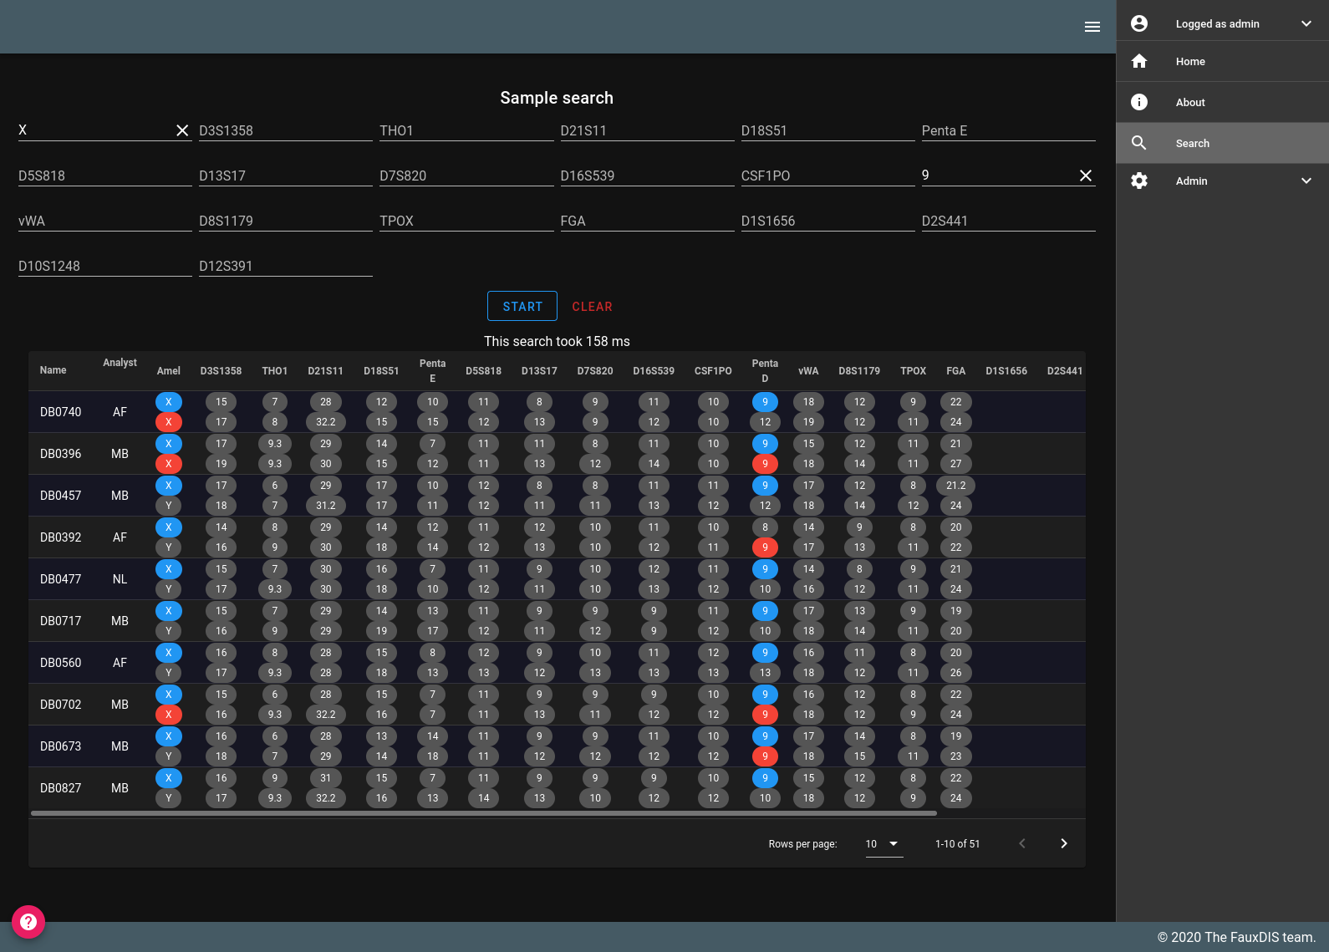Focus the D13S17 input field
Viewport: 1329px width, 952px height.
click(x=286, y=176)
